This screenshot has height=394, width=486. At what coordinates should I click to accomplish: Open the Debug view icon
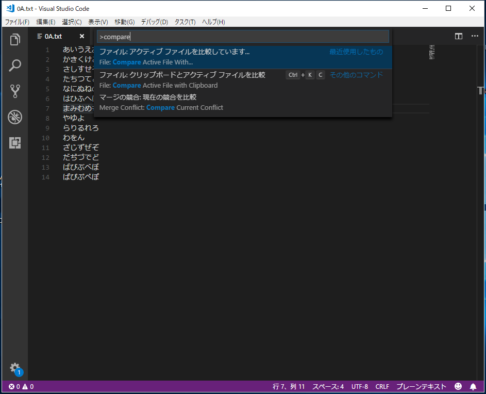click(15, 117)
